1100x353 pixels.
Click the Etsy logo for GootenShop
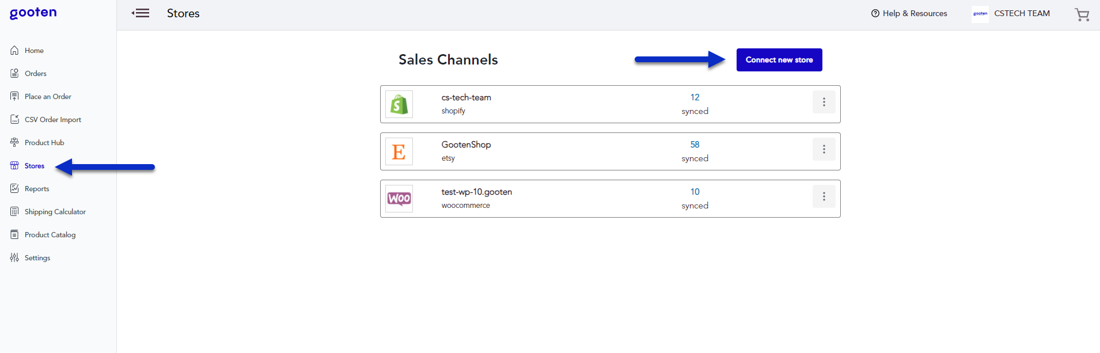pyautogui.click(x=399, y=151)
